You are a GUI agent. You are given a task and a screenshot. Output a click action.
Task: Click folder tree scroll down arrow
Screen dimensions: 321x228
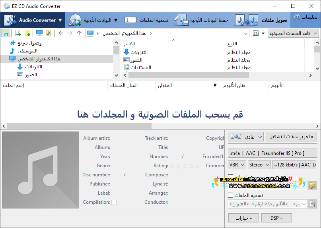pos(116,75)
